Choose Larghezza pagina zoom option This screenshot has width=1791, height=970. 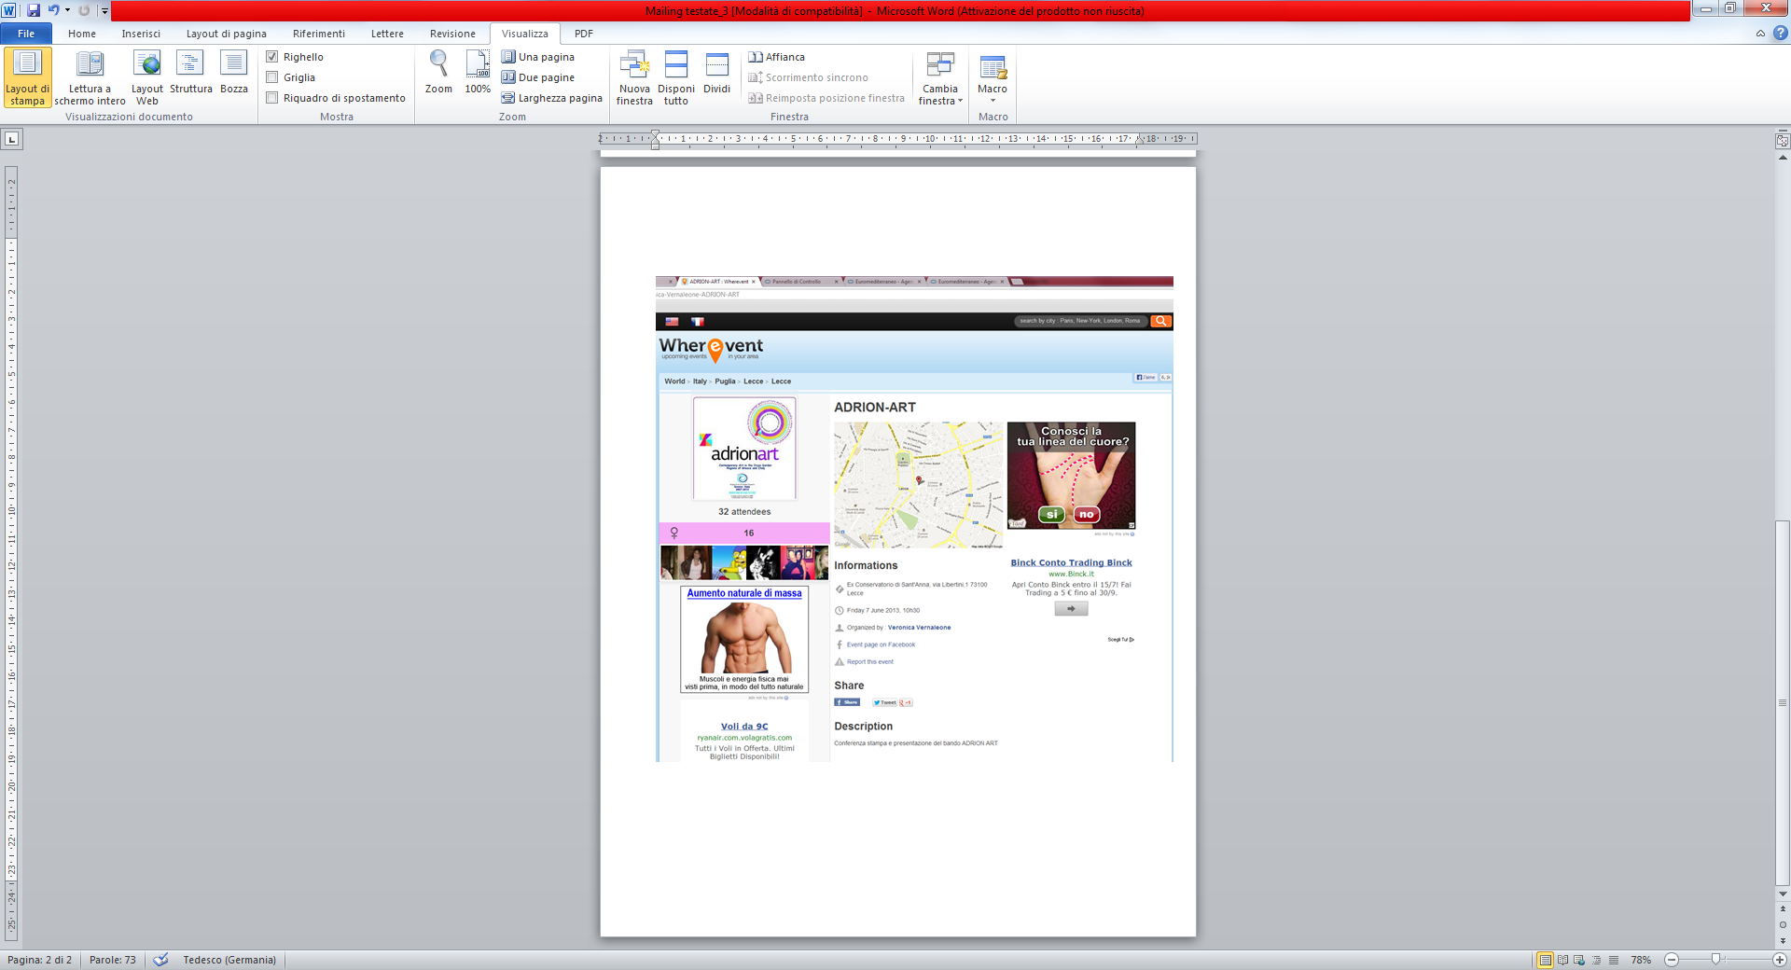click(551, 98)
